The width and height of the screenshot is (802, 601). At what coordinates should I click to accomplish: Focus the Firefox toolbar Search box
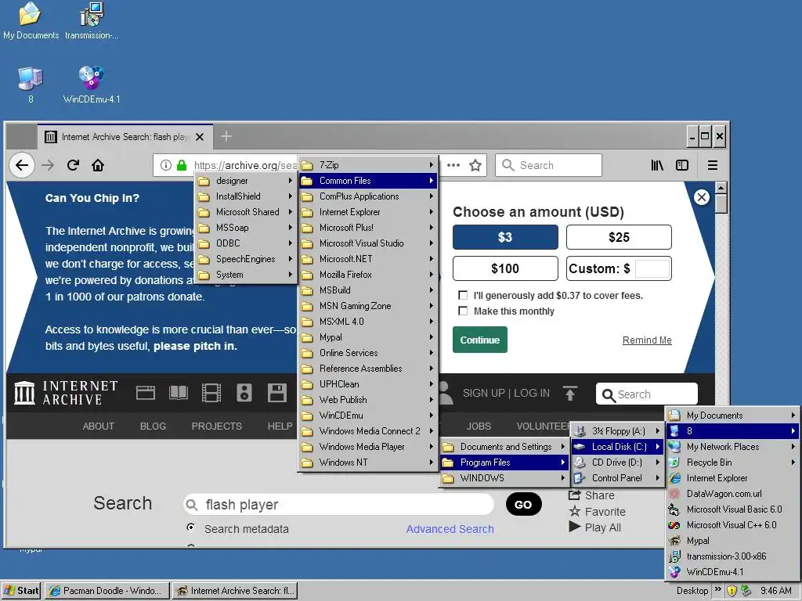click(x=548, y=165)
